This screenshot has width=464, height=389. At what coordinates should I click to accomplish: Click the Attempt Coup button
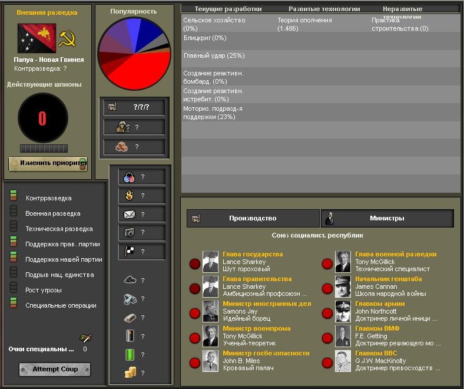tap(55, 369)
